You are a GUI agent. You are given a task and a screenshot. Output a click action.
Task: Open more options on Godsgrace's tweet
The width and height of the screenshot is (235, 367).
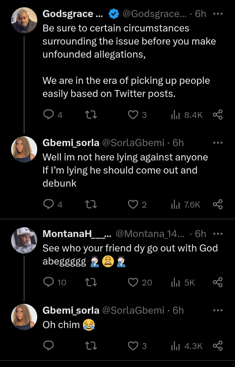218,14
